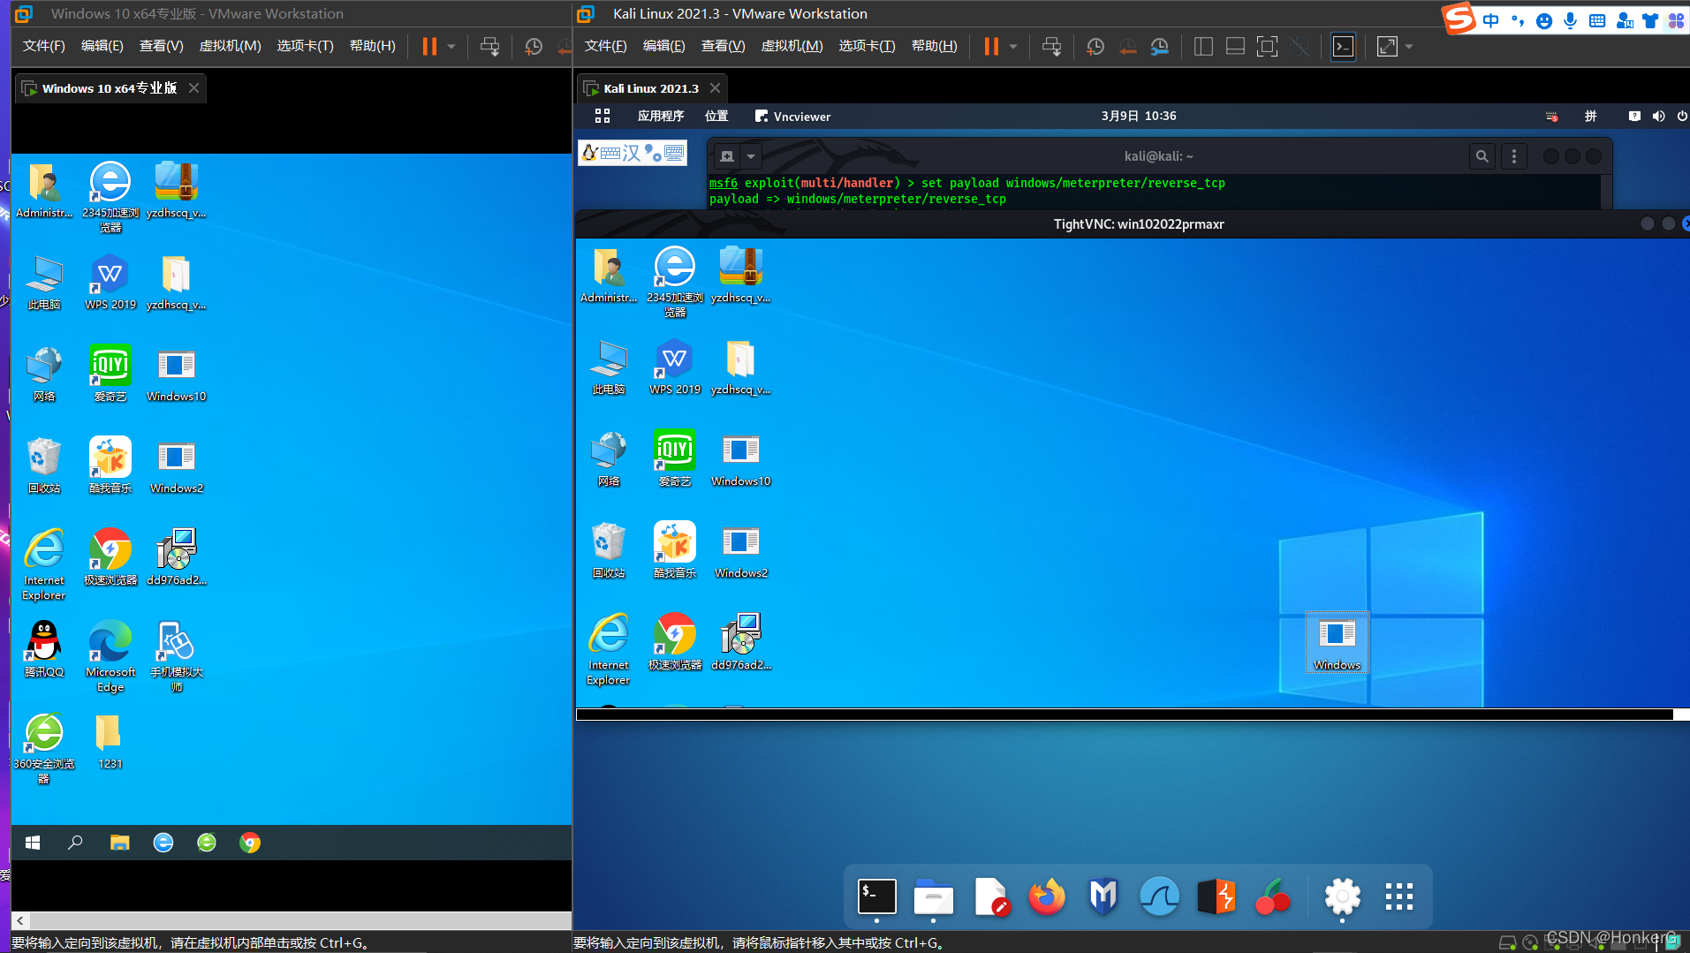Send Ctrl+Alt+Del to the Kali VM

pyautogui.click(x=1051, y=47)
